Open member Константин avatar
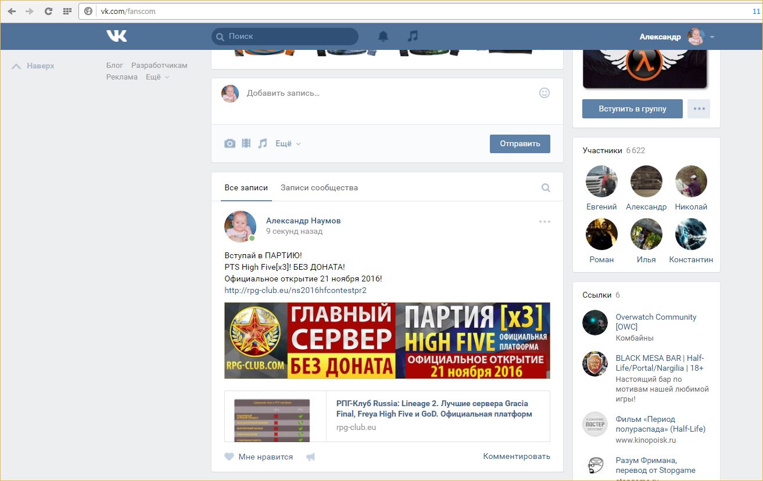763x481 pixels. pos(691,234)
